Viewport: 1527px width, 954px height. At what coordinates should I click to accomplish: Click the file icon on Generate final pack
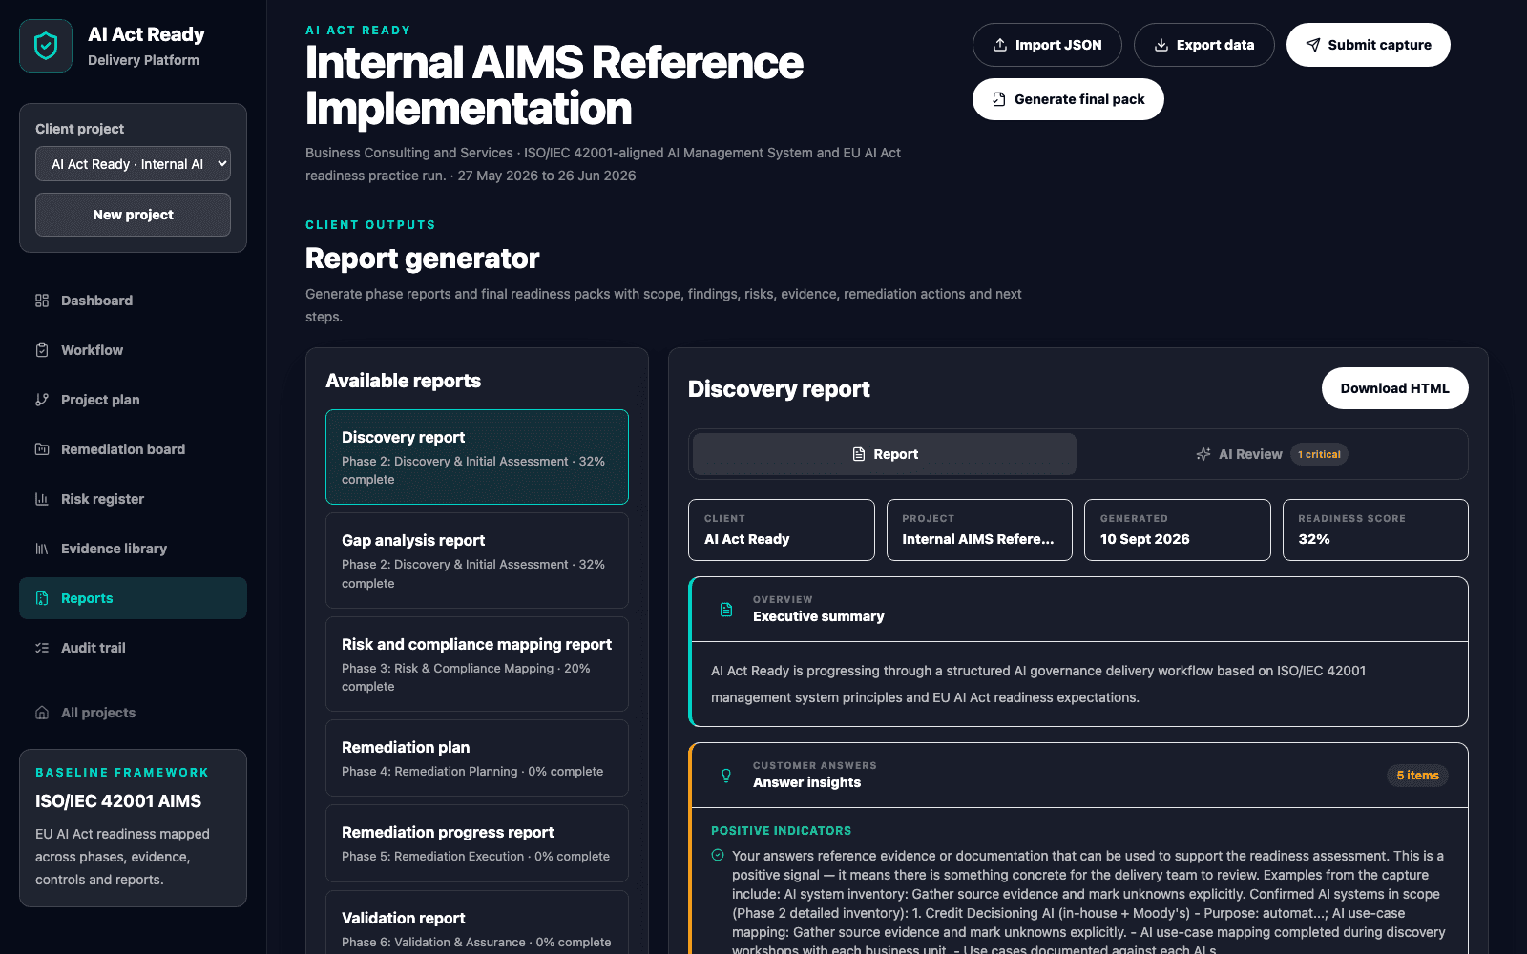click(x=999, y=99)
